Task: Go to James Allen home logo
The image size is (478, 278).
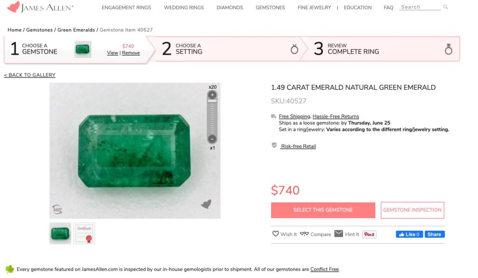Action: (40, 7)
